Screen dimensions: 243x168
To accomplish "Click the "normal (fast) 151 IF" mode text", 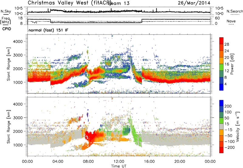I will (x=48, y=30).
